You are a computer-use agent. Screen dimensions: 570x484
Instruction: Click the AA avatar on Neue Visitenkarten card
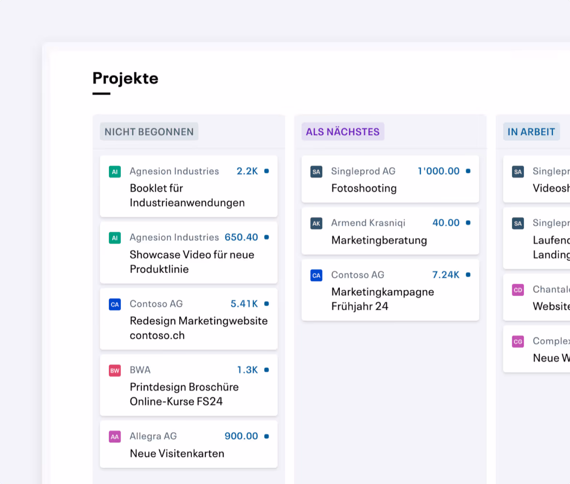point(115,437)
